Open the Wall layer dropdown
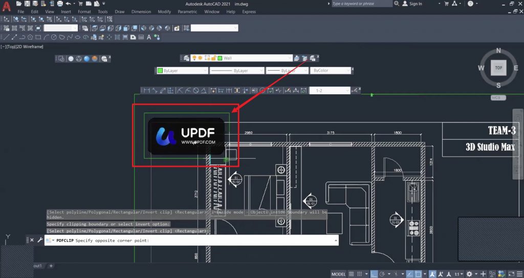This screenshot has height=278, width=524. coord(290,58)
